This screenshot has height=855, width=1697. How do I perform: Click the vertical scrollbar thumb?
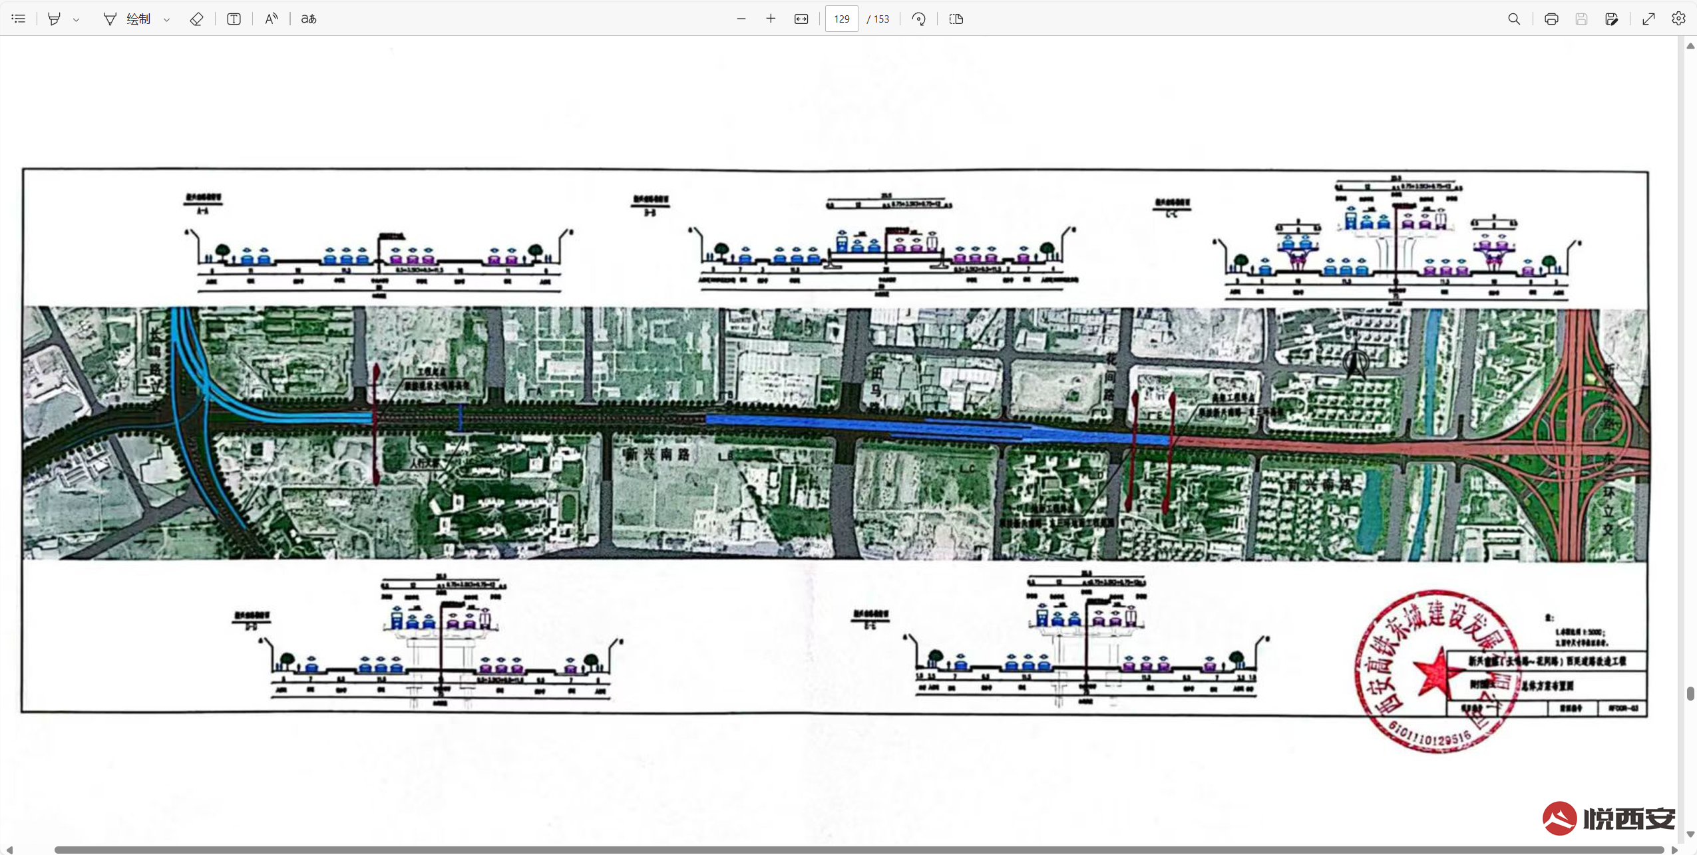tap(1690, 693)
